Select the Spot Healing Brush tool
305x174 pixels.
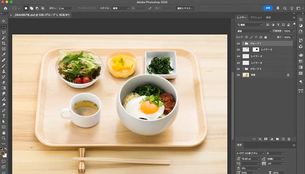[3, 60]
